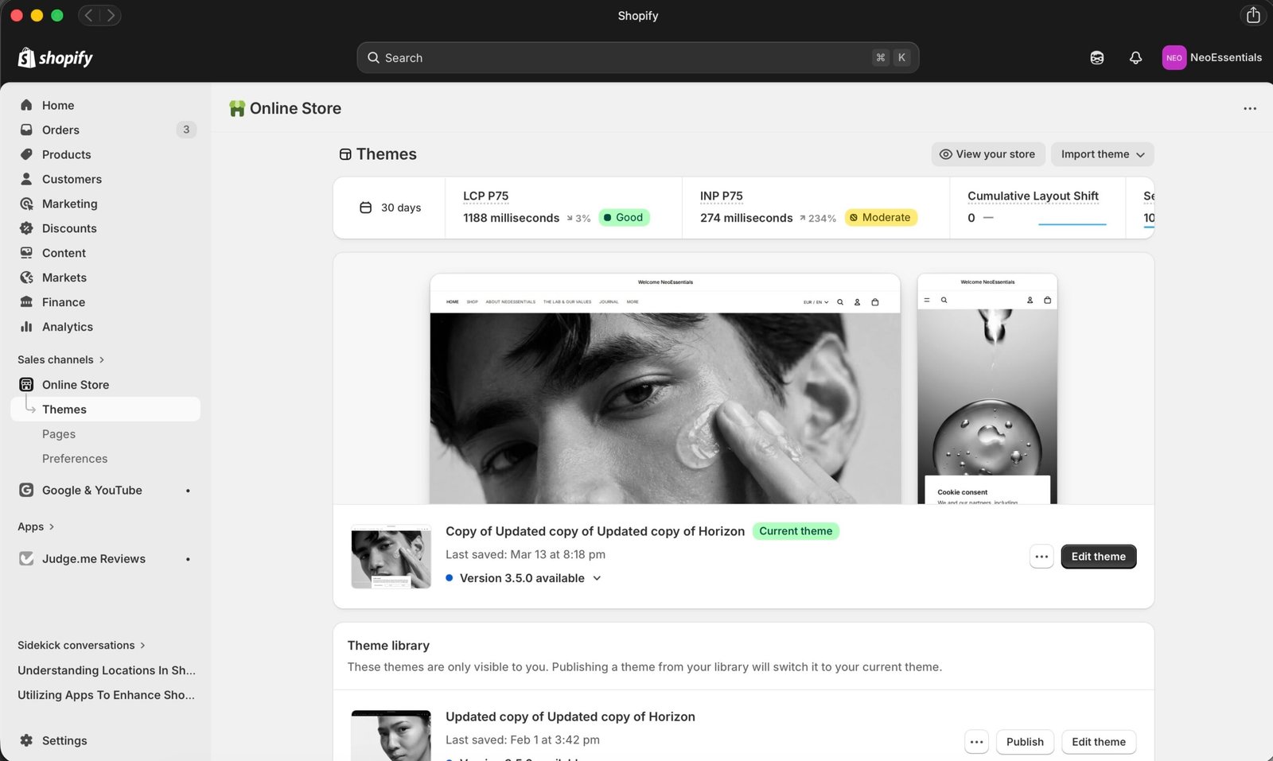Open more actions for Updated copy theme
This screenshot has width=1273, height=761.
[976, 742]
